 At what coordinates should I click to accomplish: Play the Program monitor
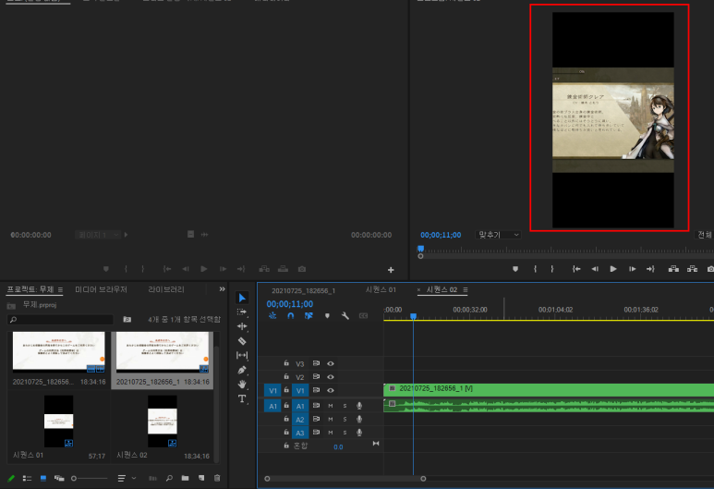pos(613,269)
